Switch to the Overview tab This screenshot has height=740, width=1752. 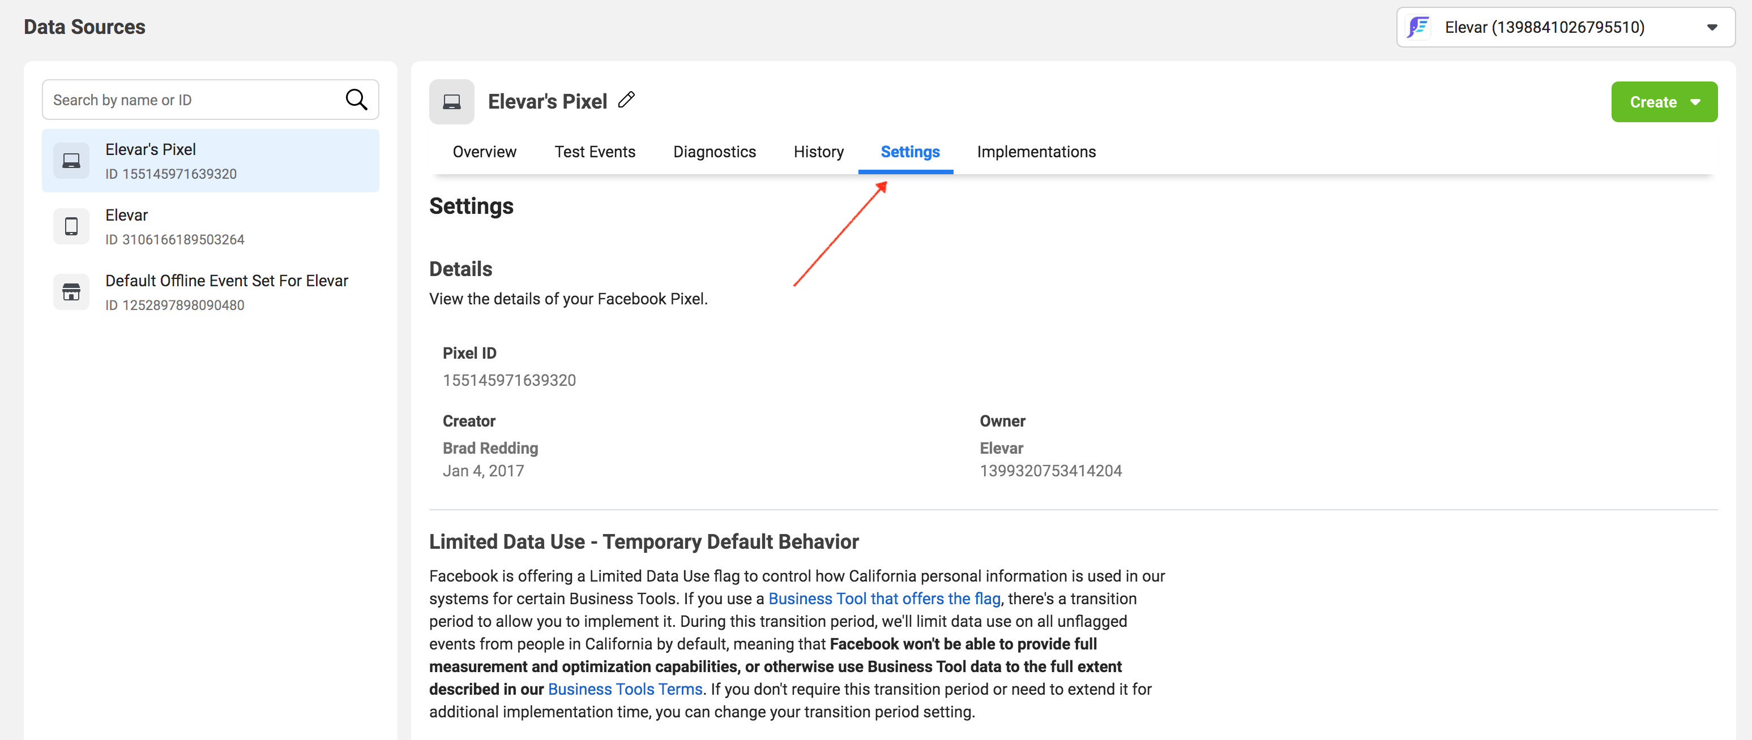click(x=484, y=152)
